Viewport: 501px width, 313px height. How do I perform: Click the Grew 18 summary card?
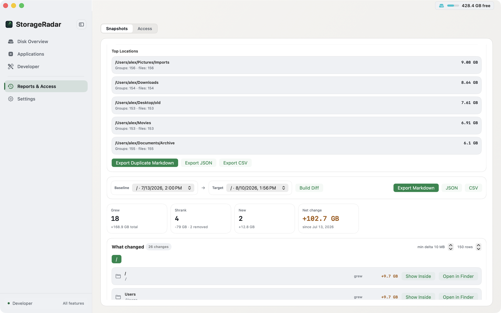137,219
